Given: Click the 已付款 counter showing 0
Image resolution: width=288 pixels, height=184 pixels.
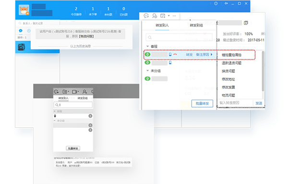Looking at the screenshot, I should (124, 11).
